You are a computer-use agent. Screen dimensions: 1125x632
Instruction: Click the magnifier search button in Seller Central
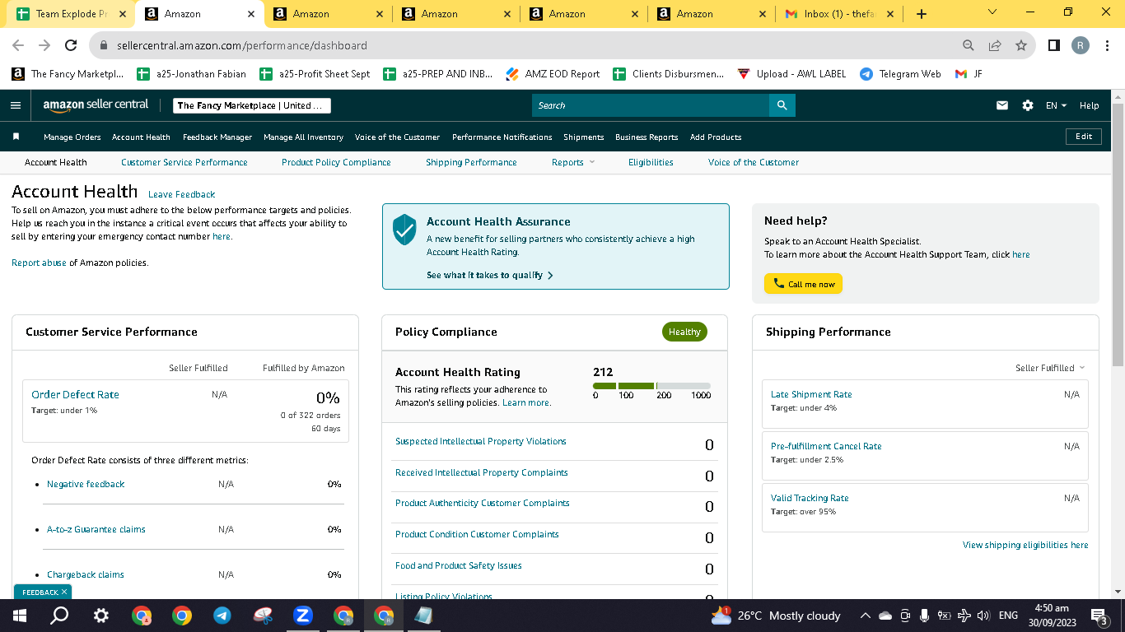pyautogui.click(x=782, y=105)
